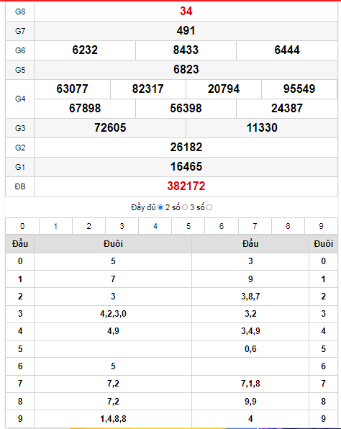Screen dimensions: 341x429
Task: Select the 3 số radio option
Action: [x=209, y=207]
